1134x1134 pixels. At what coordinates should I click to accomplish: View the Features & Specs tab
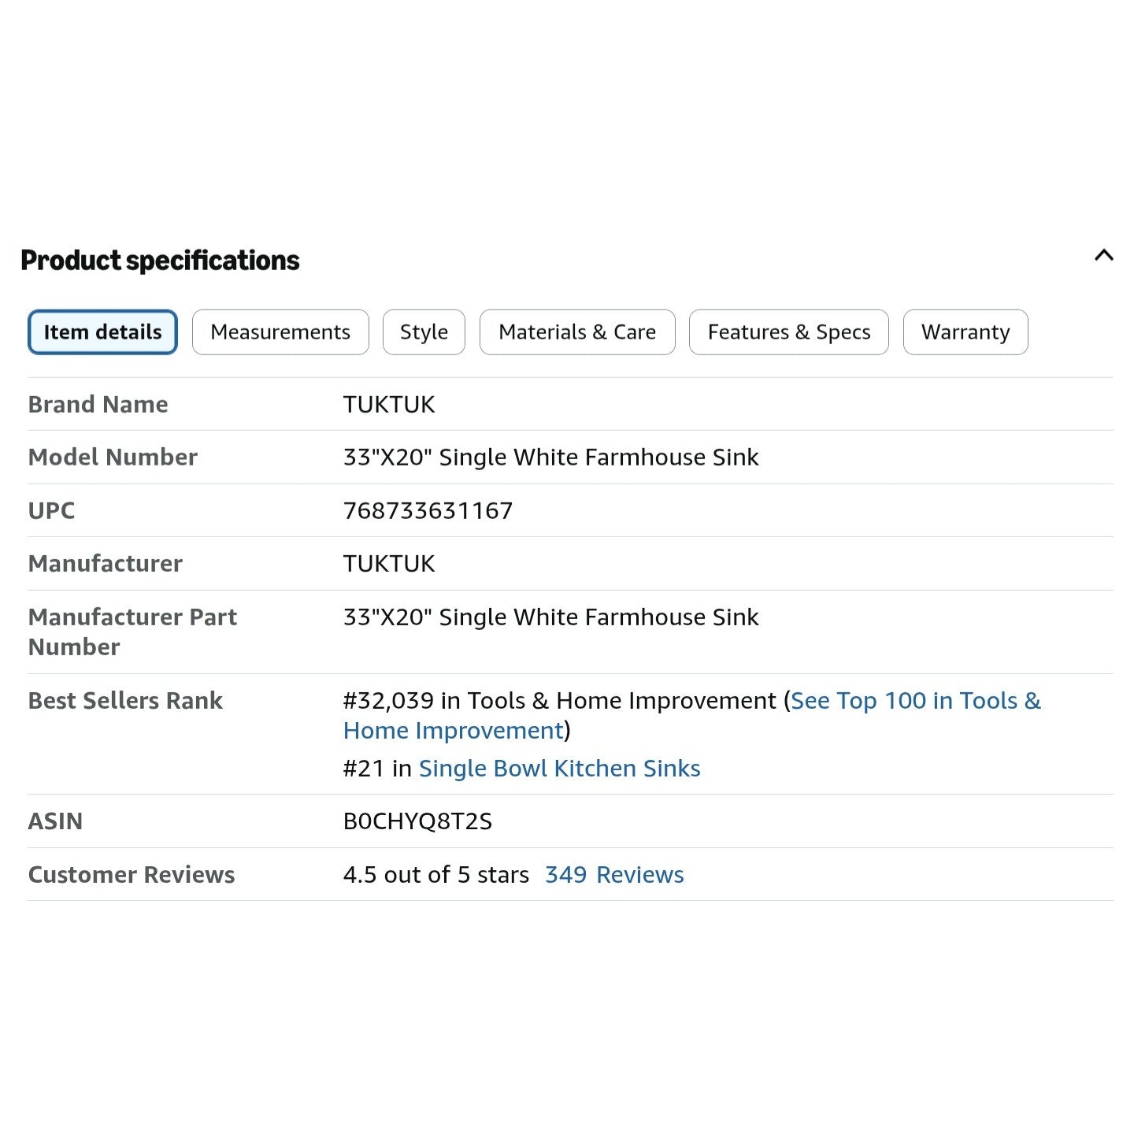coord(789,332)
